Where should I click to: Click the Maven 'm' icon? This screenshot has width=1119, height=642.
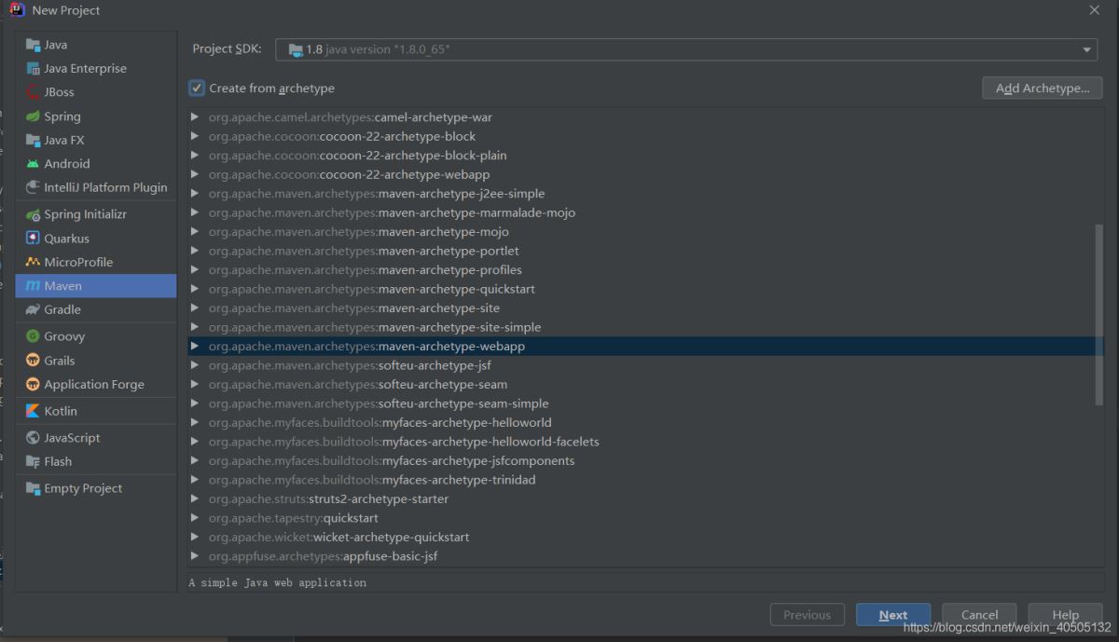click(33, 286)
